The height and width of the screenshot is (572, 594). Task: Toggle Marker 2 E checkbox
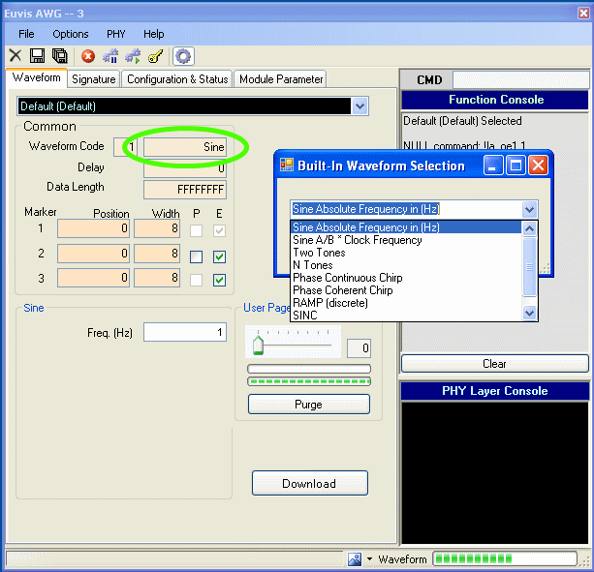pos(220,256)
